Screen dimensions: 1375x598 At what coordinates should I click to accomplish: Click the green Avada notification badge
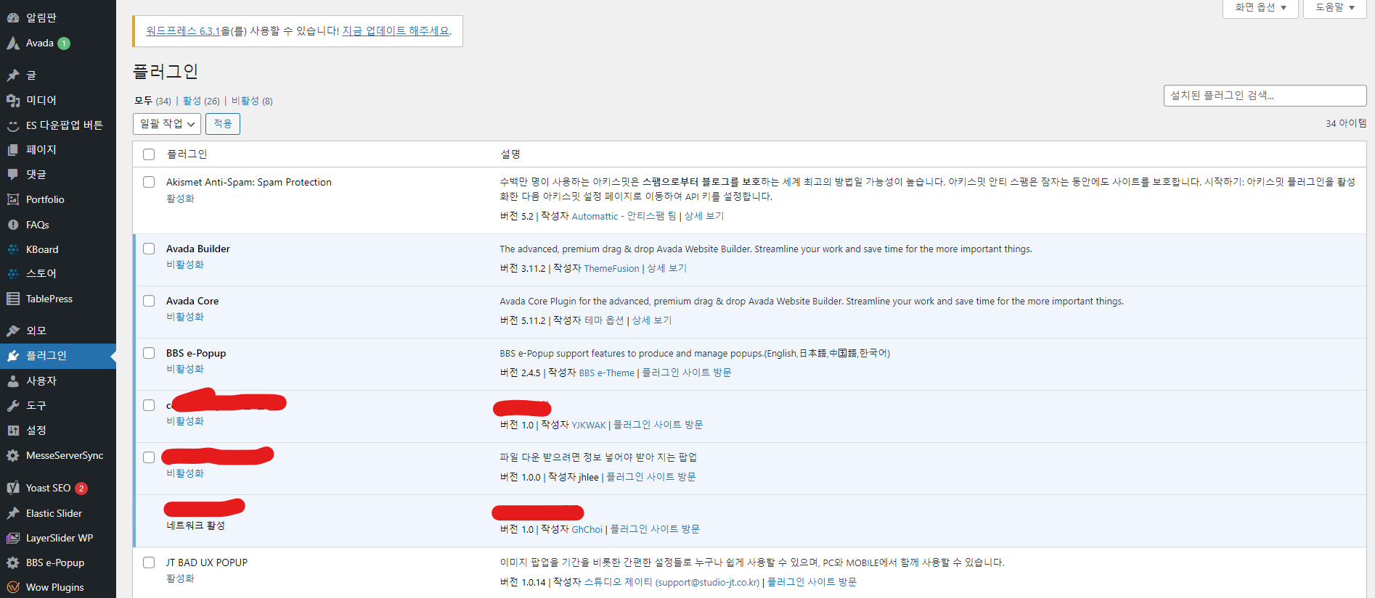[64, 43]
